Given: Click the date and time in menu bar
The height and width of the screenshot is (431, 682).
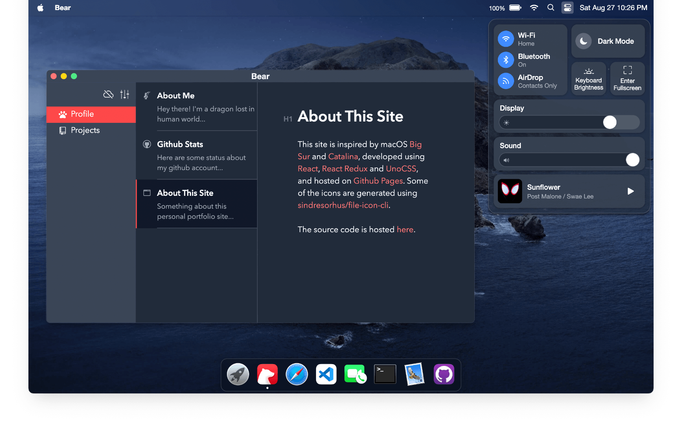Looking at the screenshot, I should point(613,8).
